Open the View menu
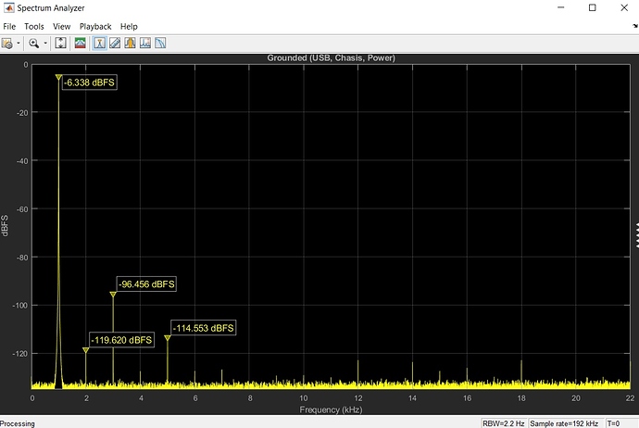The width and height of the screenshot is (639, 428). [62, 27]
